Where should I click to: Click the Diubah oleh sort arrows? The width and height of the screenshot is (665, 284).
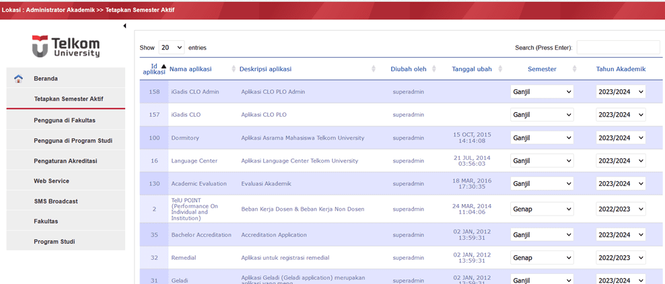tap(434, 69)
